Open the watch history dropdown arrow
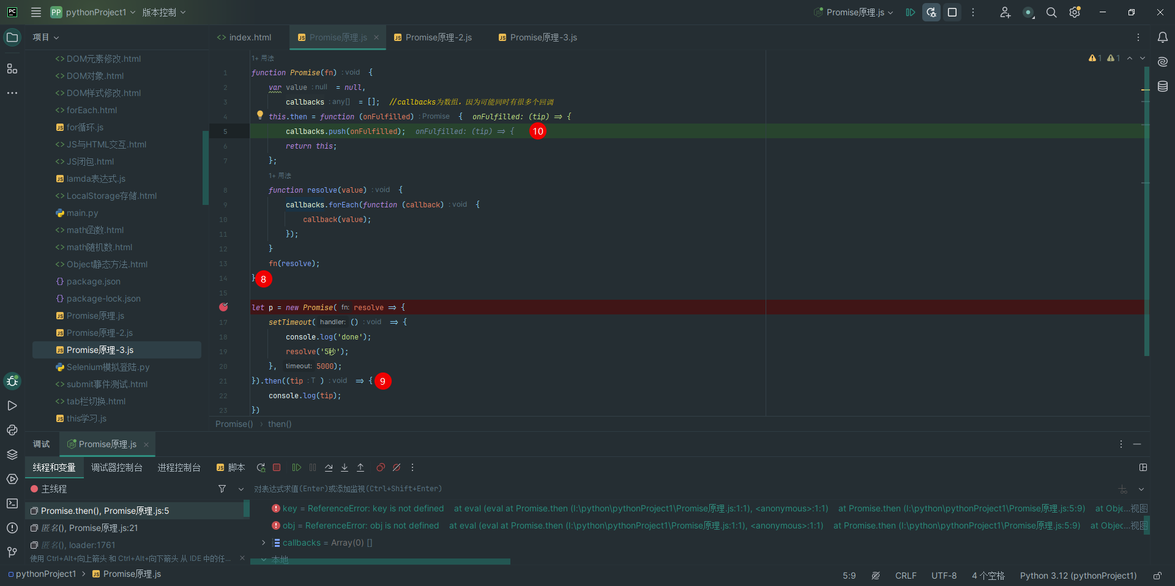 point(1141,489)
